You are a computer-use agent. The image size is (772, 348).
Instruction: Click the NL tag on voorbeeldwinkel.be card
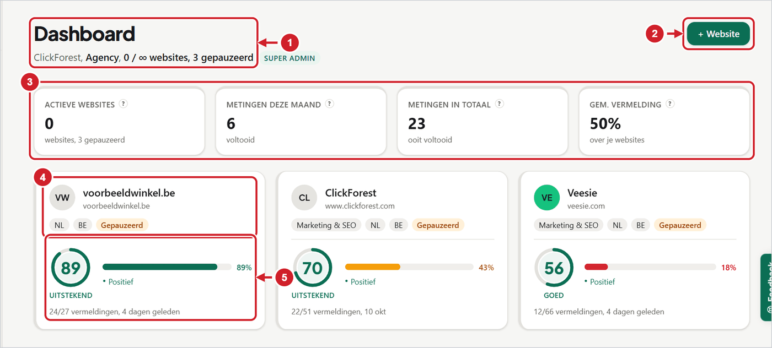(x=59, y=225)
